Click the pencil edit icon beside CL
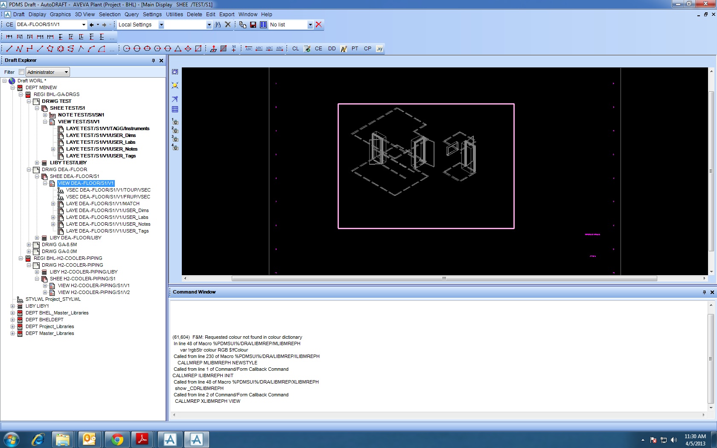The image size is (717, 448). (307, 49)
